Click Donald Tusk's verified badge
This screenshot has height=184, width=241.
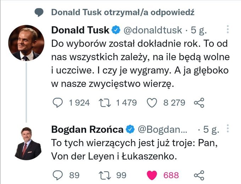pyautogui.click(x=116, y=30)
